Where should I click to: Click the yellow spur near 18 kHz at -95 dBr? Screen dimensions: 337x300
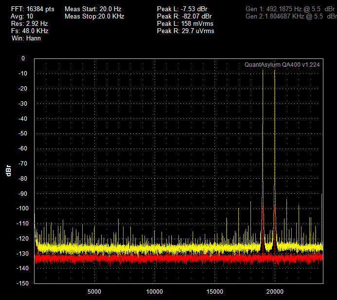coord(250,202)
